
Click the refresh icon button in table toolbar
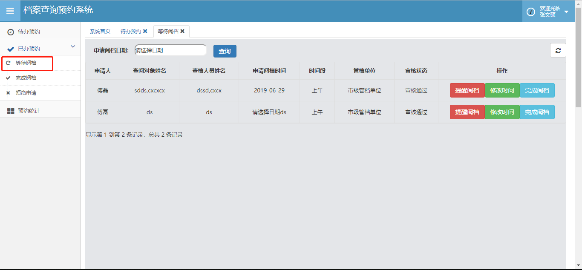(558, 50)
